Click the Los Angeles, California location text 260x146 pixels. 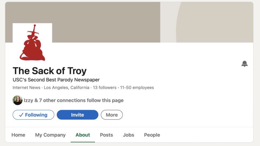(66, 88)
